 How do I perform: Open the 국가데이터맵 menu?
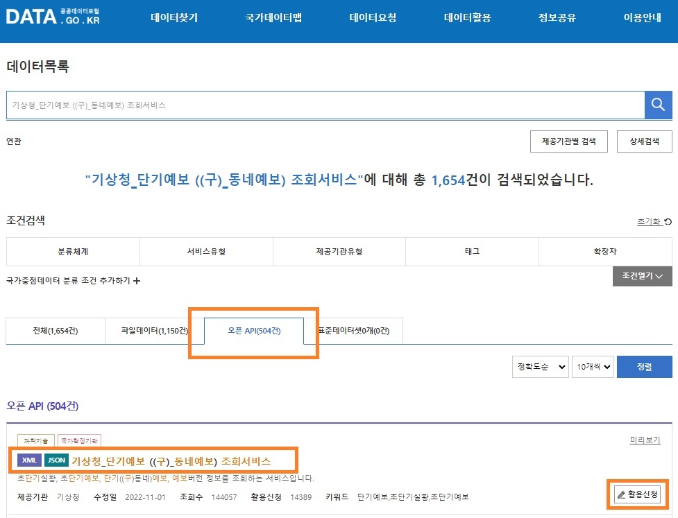(x=273, y=18)
